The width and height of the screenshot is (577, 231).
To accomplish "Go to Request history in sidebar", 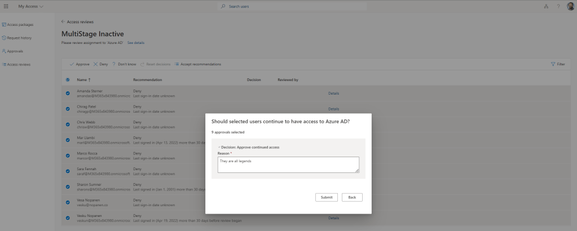I will (x=20, y=38).
